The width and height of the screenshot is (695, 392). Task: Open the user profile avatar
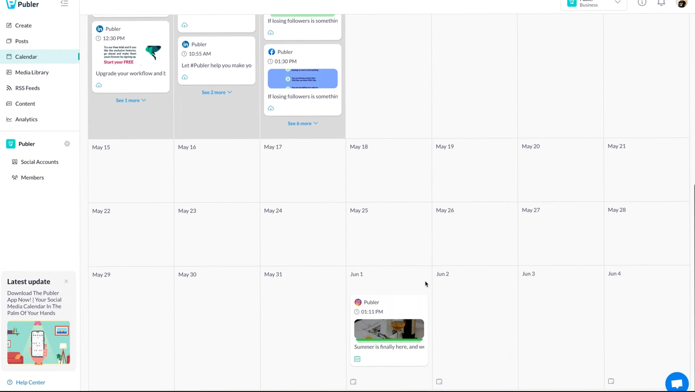(682, 3)
